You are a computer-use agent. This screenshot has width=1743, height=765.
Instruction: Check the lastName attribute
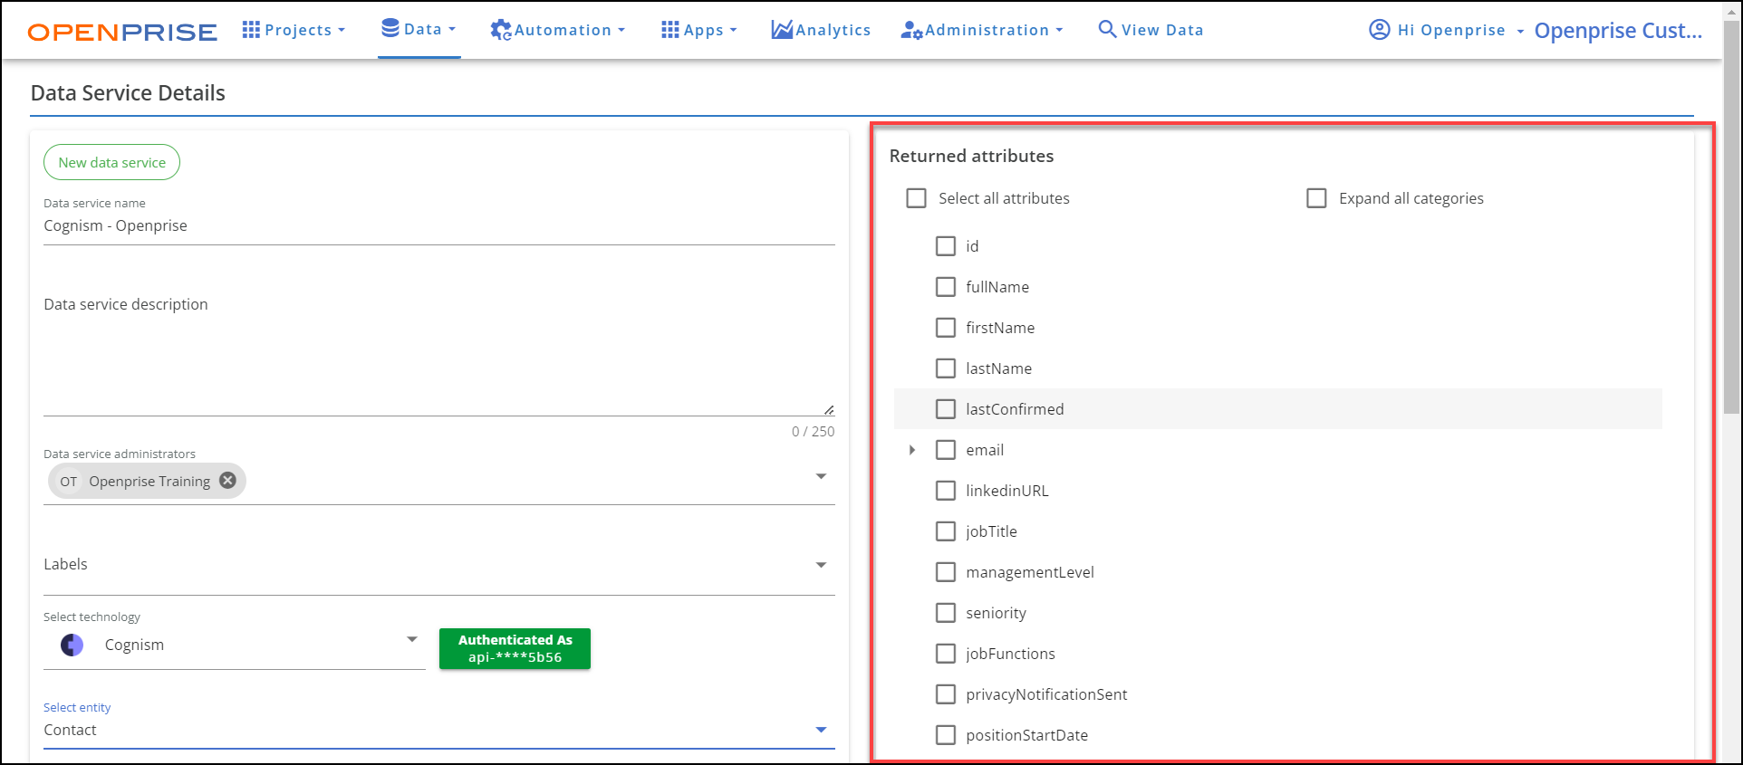[x=946, y=368]
